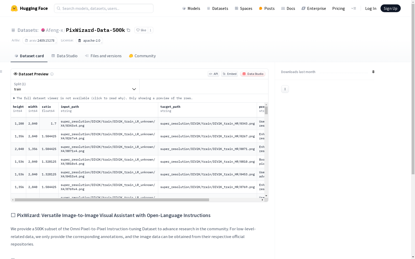The width and height of the screenshot is (415, 259).
Task: Click the DIV2K_train_HR/0769.png target path cell
Action: coord(208,187)
